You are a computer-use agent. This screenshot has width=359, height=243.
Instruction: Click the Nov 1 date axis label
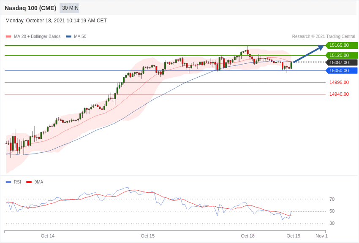pyautogui.click(x=321, y=236)
